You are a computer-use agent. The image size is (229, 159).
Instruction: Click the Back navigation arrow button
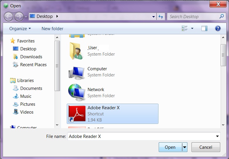tap(8, 16)
